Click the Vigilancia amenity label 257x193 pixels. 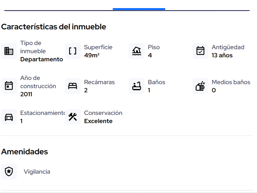tap(37, 172)
